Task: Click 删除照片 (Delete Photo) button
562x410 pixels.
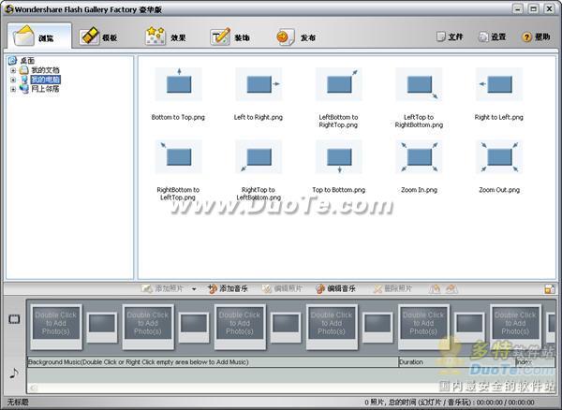Action: click(392, 288)
